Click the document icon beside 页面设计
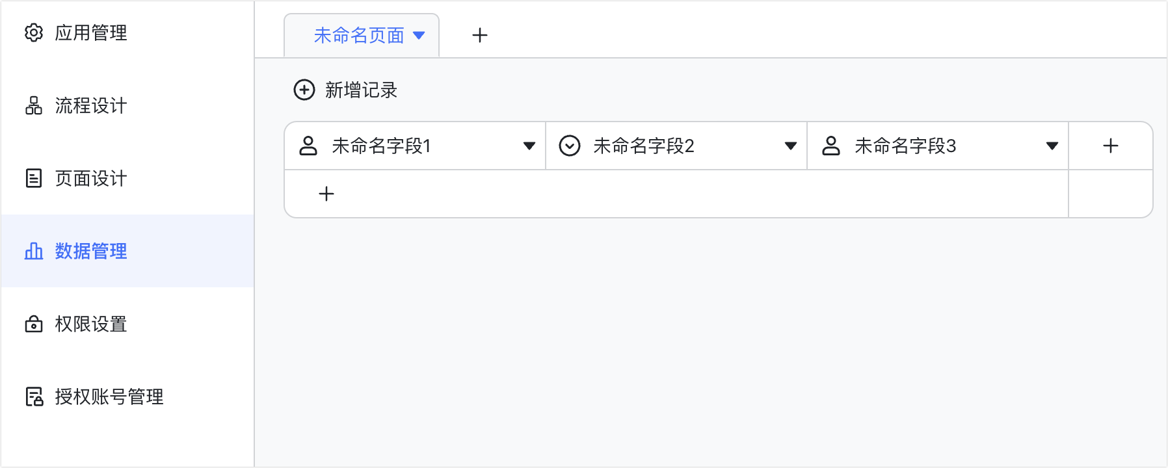Viewport: 1168px width, 468px height. point(34,178)
